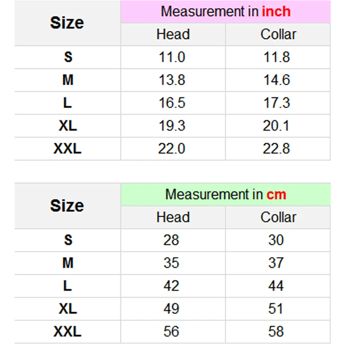The height and width of the screenshot is (344, 344).
Task: Select the 14.6 collar measurement cell
Action: 276,80
